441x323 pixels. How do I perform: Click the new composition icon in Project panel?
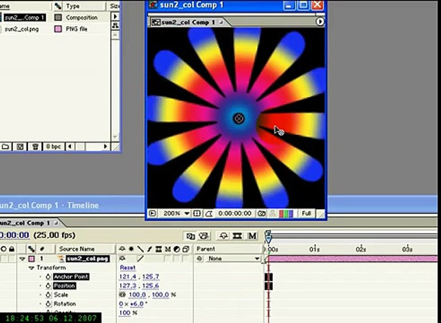coord(20,146)
